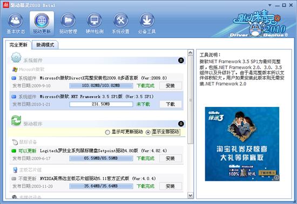
Task: Click the gear 系统组件 section icon
Action: pyautogui.click(x=16, y=58)
